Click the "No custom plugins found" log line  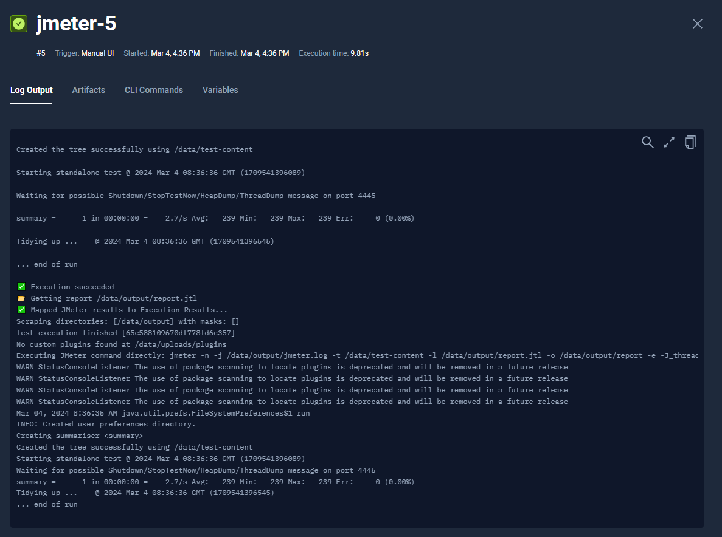pyautogui.click(x=121, y=344)
